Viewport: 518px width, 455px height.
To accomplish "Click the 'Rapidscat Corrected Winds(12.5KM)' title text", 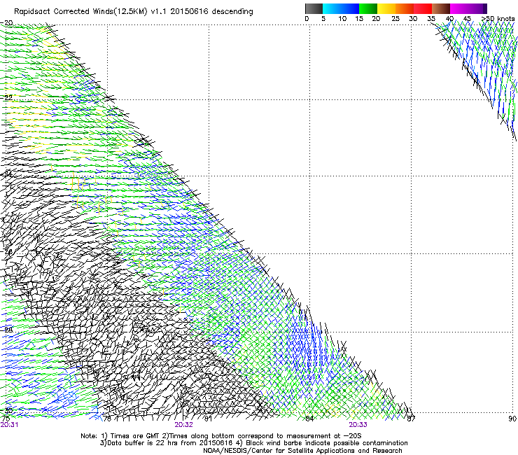I will [80, 12].
